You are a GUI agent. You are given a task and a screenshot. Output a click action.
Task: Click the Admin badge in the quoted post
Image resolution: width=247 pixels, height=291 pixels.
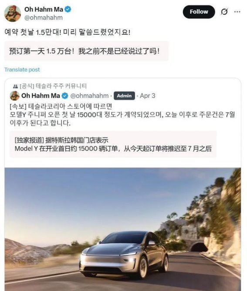click(124, 96)
